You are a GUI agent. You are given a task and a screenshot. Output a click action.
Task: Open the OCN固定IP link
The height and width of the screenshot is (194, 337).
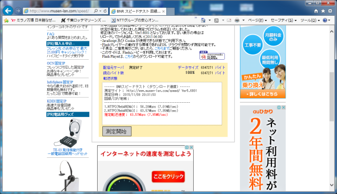56,63
